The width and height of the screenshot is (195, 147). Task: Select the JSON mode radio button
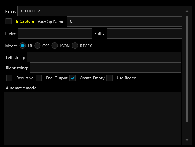(x=55, y=46)
